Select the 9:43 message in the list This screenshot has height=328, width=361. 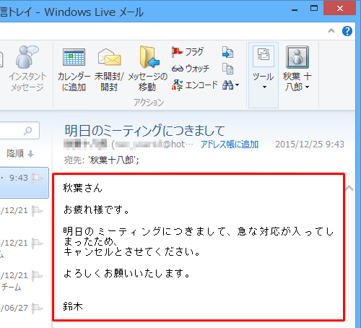click(x=24, y=183)
